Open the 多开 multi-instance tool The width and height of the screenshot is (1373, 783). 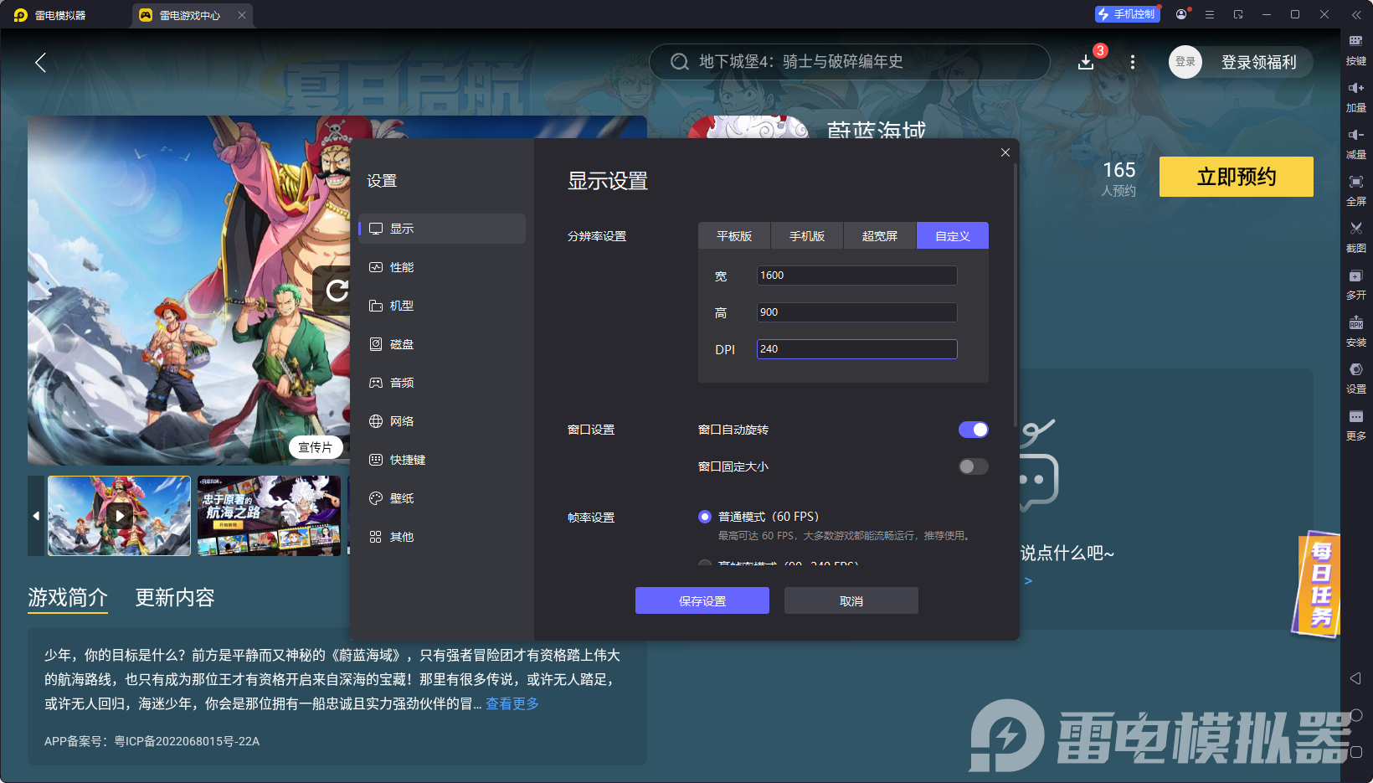(1355, 284)
